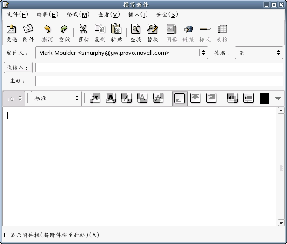Click the 标尺 (Rule) insert icon
The image size is (287, 244).
click(205, 29)
